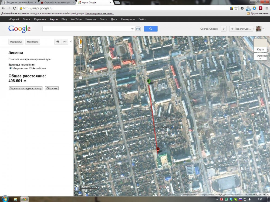Open YouTube in the Google bar

pyautogui.click(x=76, y=19)
